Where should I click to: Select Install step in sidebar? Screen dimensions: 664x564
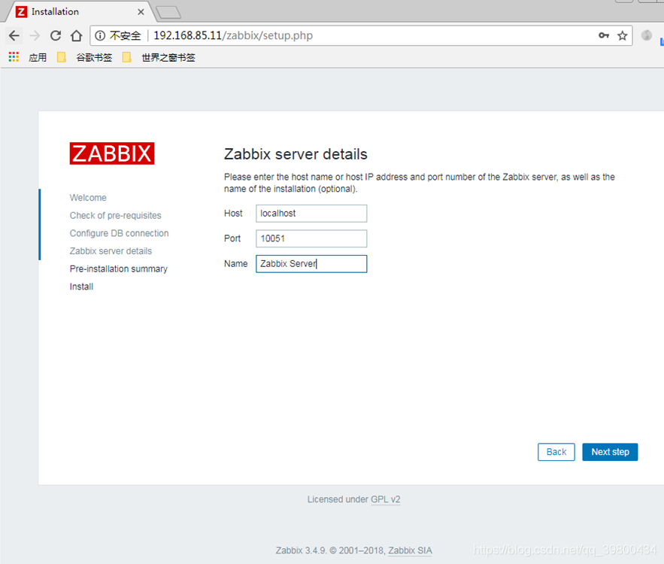point(81,287)
